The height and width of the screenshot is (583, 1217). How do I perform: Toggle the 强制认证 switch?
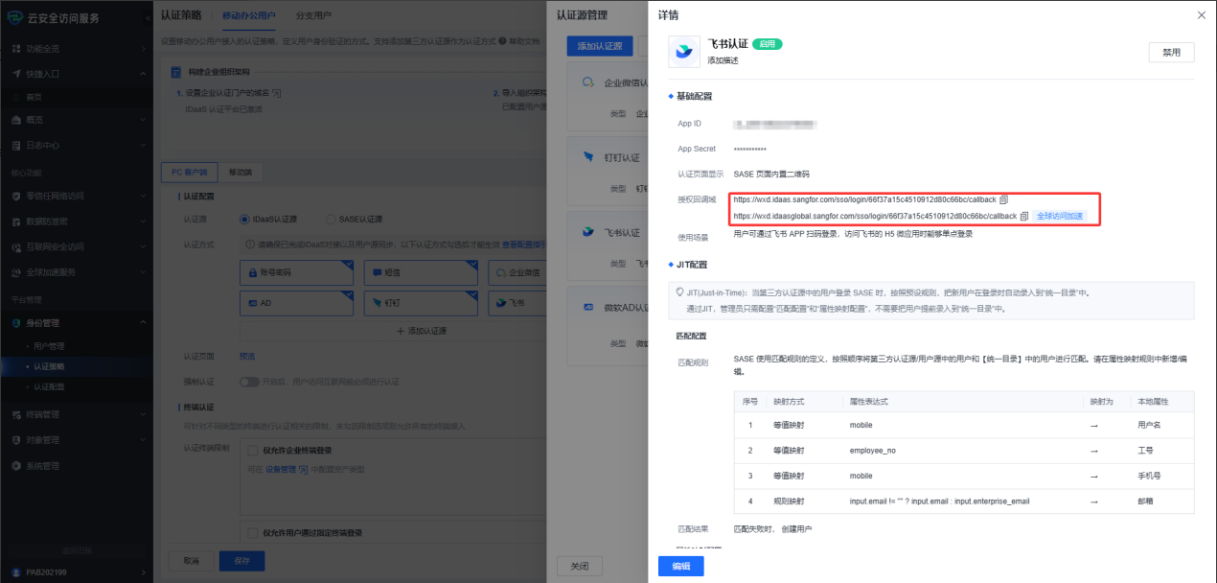[x=249, y=382]
